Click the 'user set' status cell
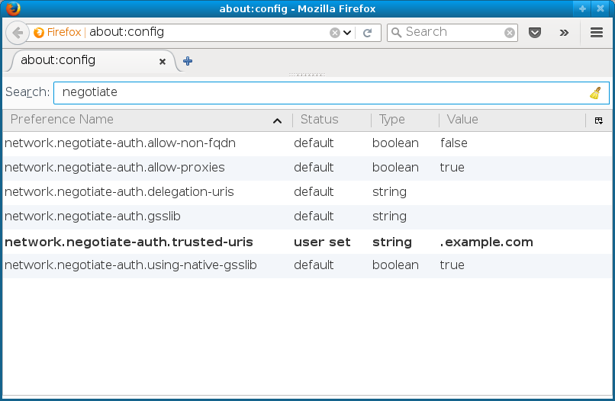This screenshot has height=401, width=615. tap(322, 242)
